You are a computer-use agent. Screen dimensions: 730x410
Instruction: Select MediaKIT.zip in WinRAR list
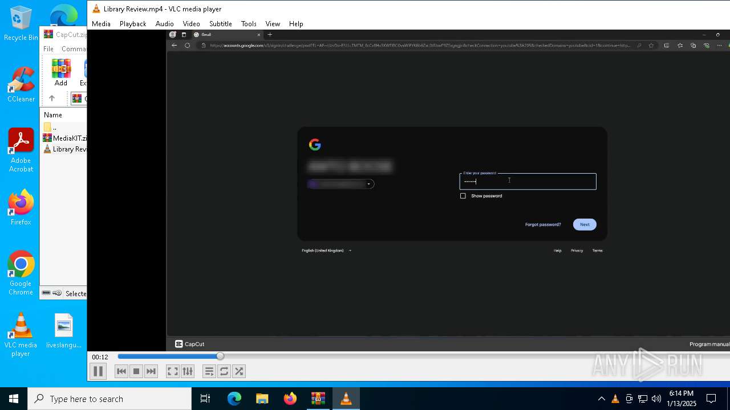pos(65,138)
